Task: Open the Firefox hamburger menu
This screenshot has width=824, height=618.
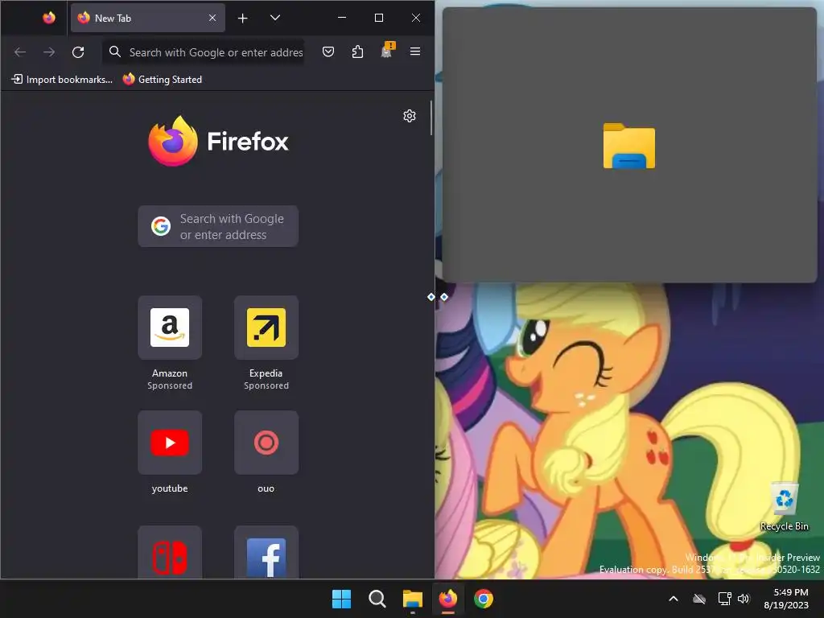Action: coord(415,51)
